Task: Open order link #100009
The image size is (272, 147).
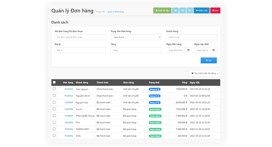Action: tap(69, 102)
